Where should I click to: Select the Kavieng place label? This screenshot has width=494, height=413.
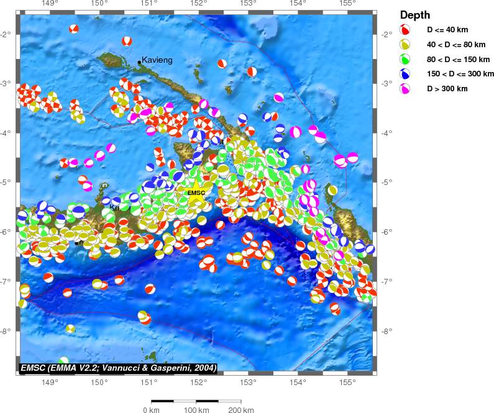click(x=157, y=60)
